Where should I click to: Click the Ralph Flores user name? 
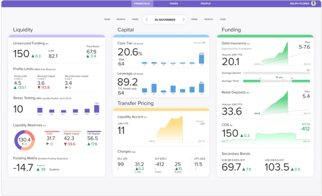tap(299, 4)
